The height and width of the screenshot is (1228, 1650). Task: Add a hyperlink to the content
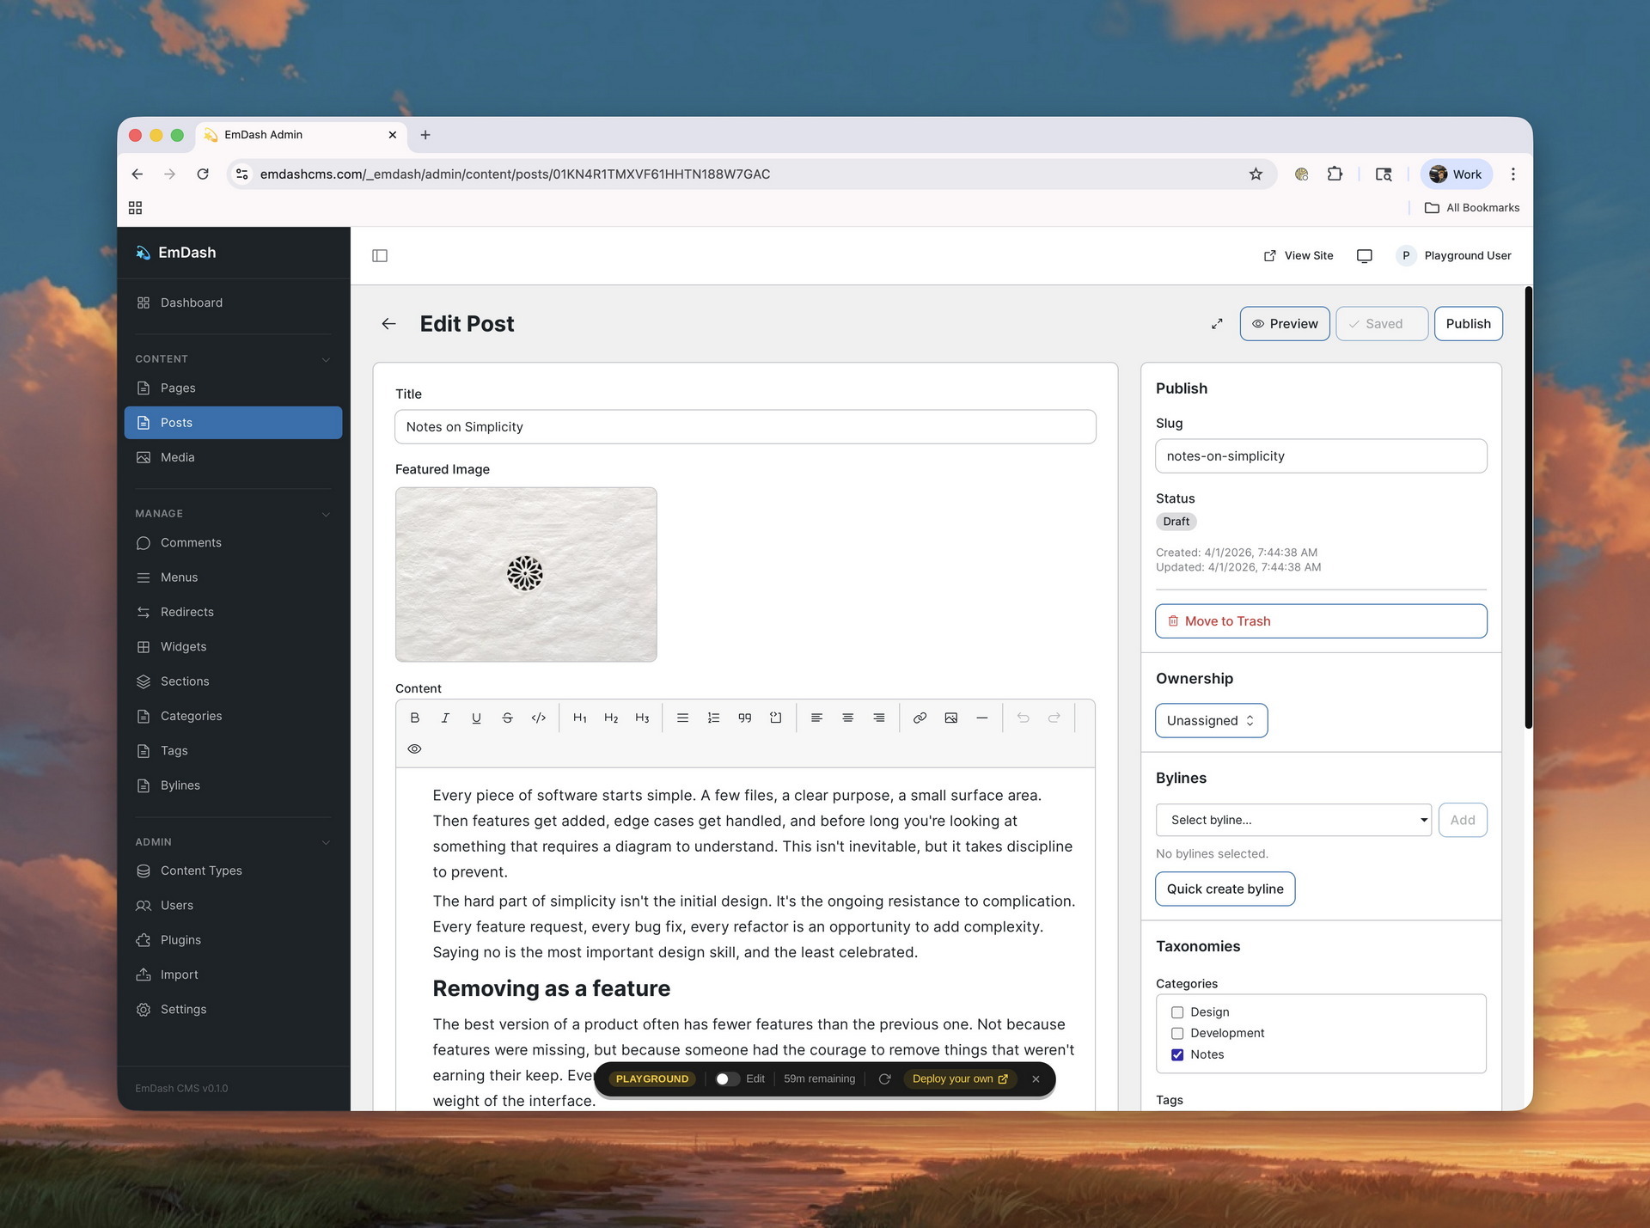click(x=920, y=718)
